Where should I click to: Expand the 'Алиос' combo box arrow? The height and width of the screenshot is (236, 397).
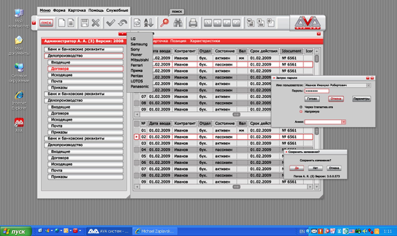pos(344,122)
